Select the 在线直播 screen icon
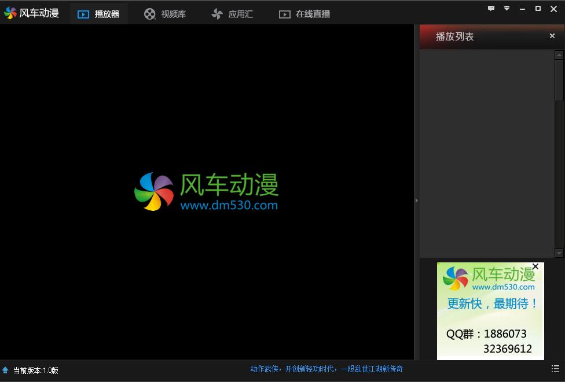Viewport: 565px width, 382px height. (x=284, y=14)
